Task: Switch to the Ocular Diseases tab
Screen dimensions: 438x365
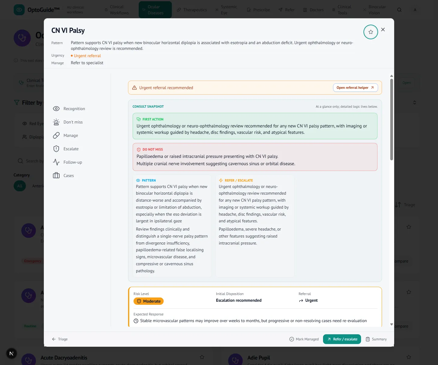Action: point(155,10)
